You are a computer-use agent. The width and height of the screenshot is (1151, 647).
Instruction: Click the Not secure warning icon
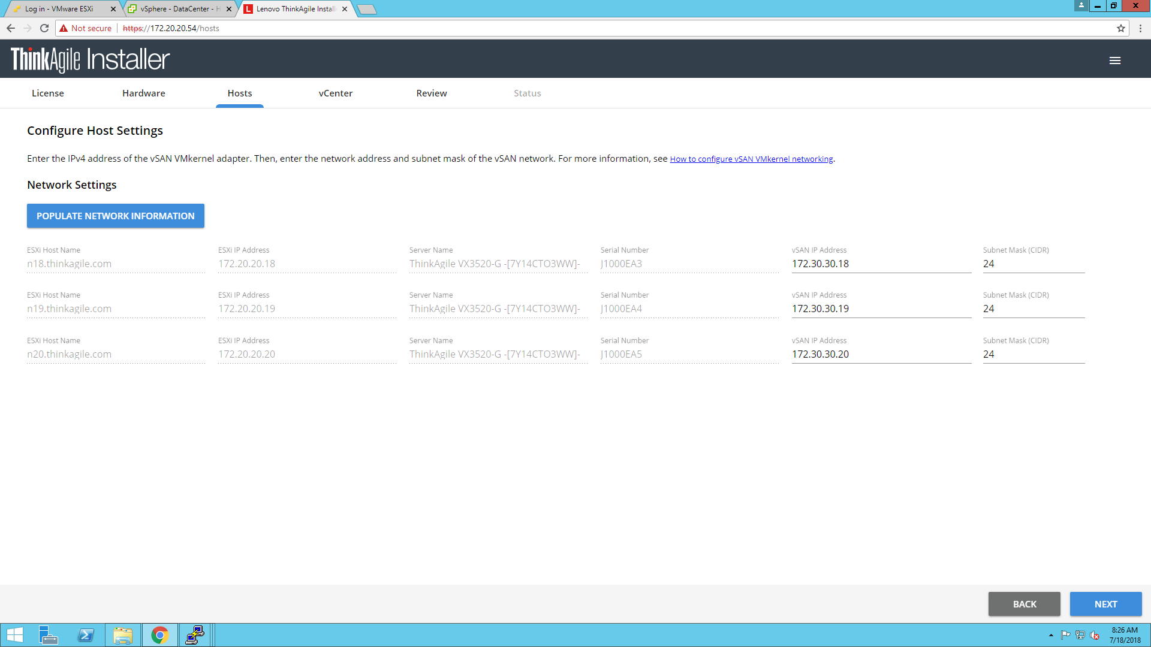click(64, 28)
